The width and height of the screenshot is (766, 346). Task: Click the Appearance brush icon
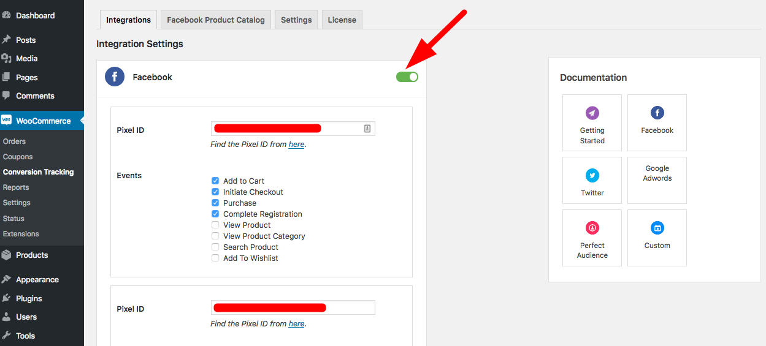(6, 279)
